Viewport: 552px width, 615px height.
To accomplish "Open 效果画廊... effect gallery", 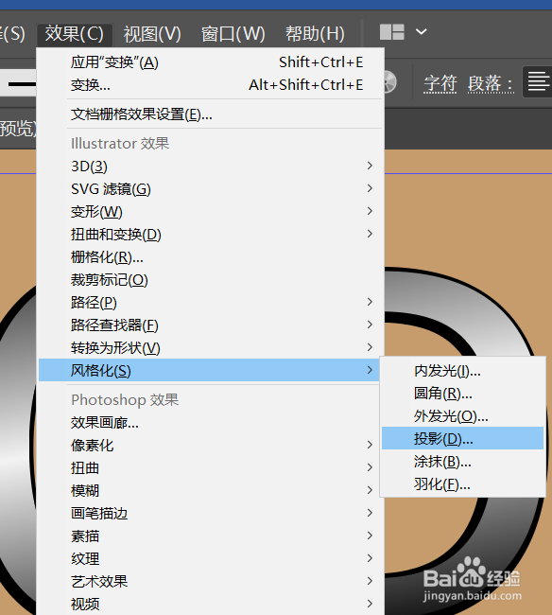I will [211, 423].
